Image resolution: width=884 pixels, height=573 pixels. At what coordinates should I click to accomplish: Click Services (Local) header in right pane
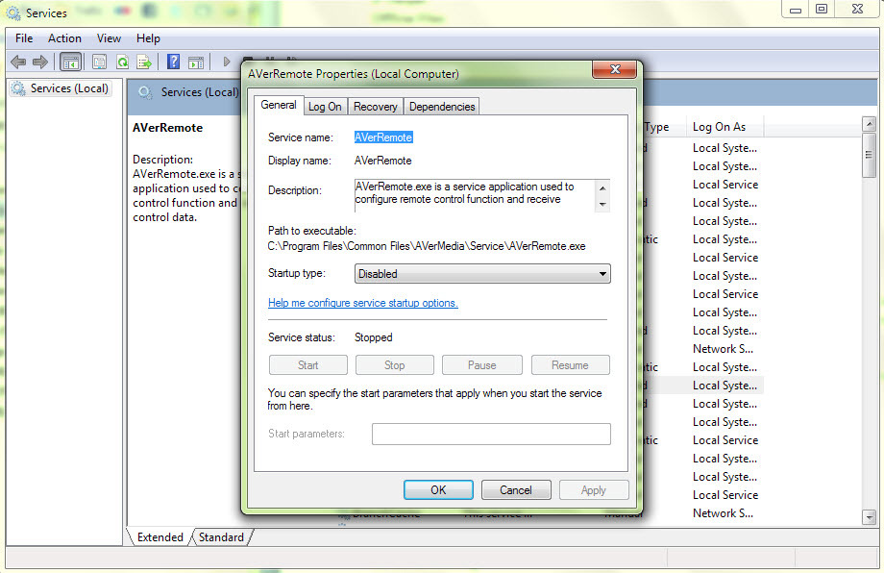(x=200, y=92)
